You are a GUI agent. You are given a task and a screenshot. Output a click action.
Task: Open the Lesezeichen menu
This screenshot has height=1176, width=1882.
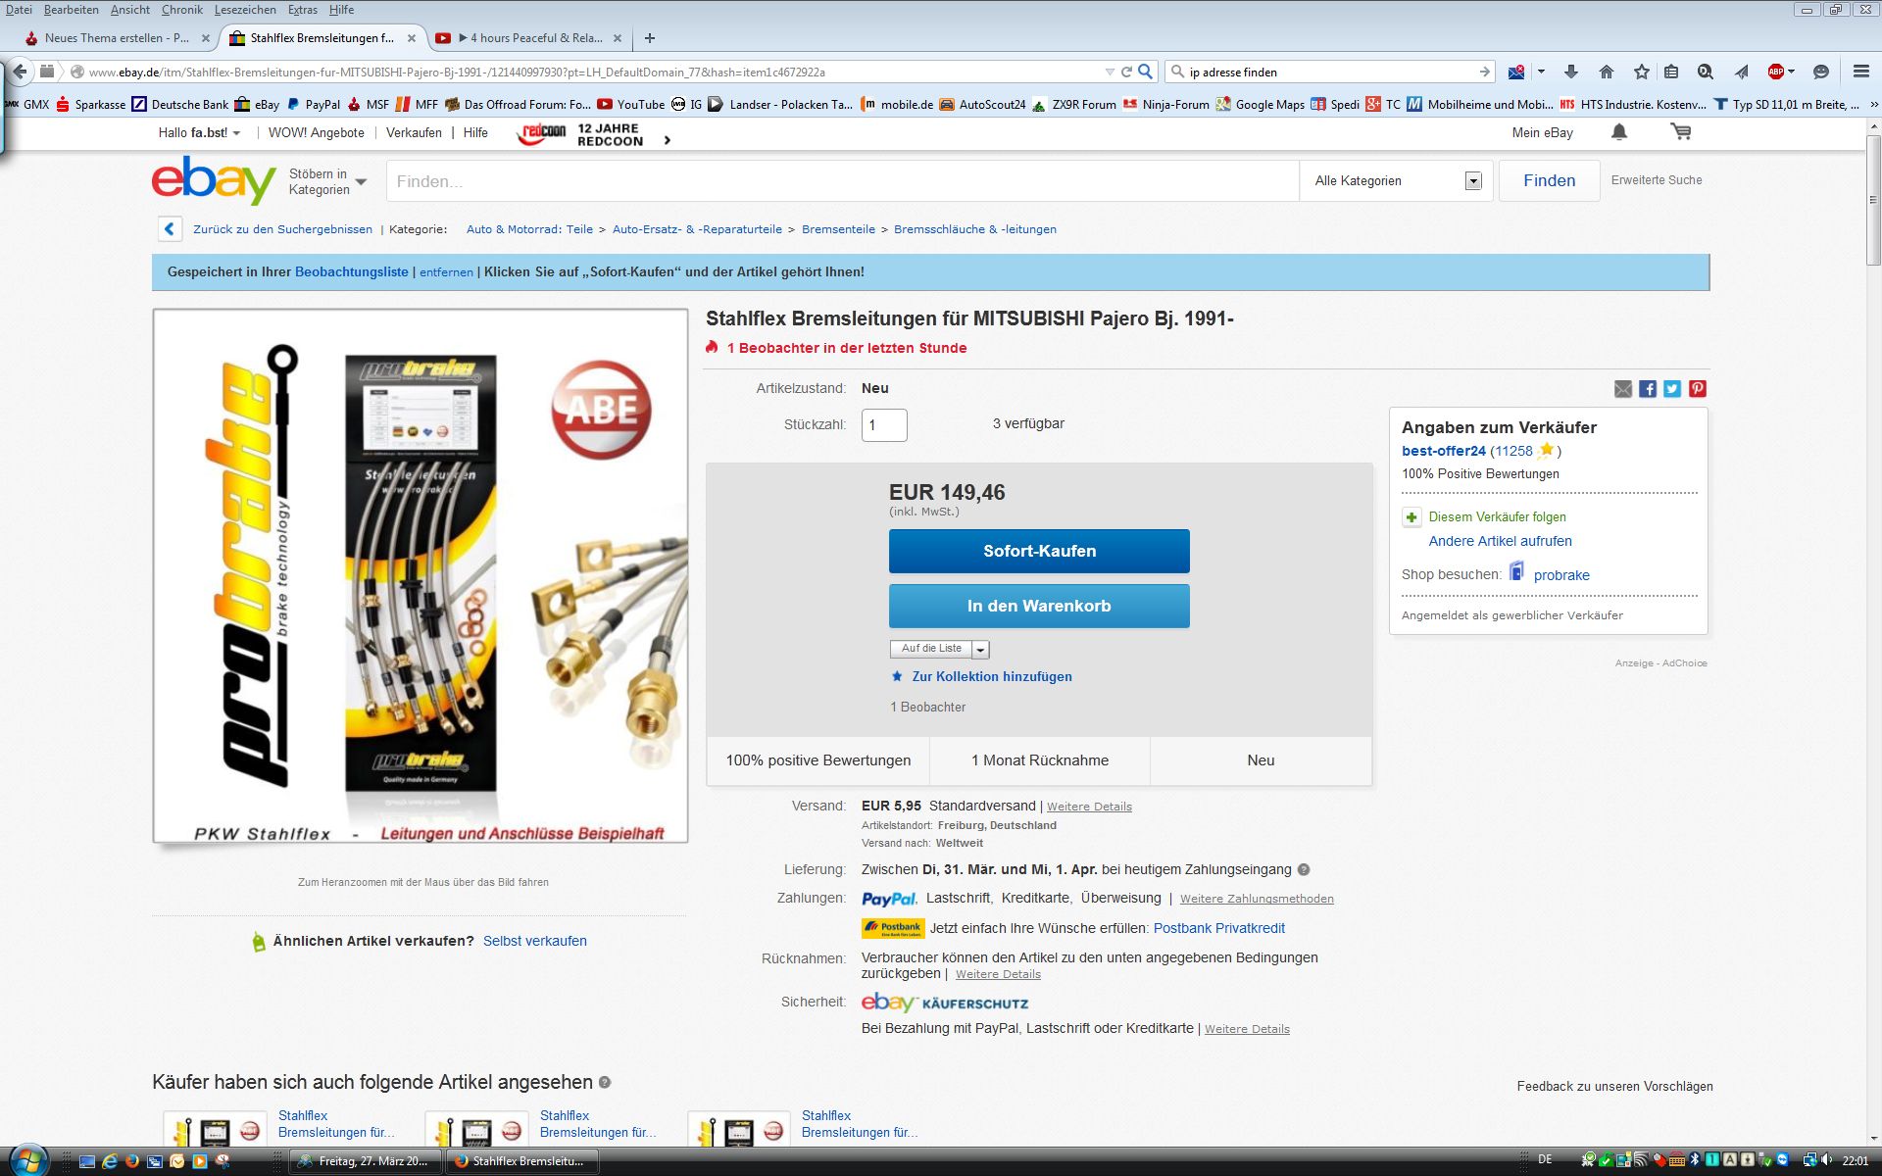pyautogui.click(x=245, y=10)
